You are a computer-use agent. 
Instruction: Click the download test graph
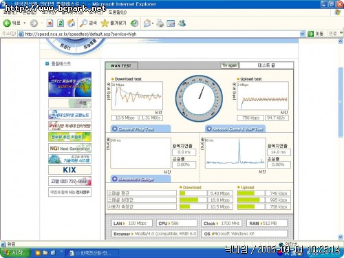click(x=137, y=96)
